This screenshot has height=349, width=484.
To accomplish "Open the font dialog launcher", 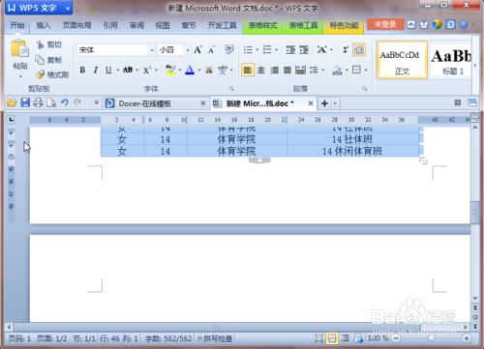I will click(231, 89).
